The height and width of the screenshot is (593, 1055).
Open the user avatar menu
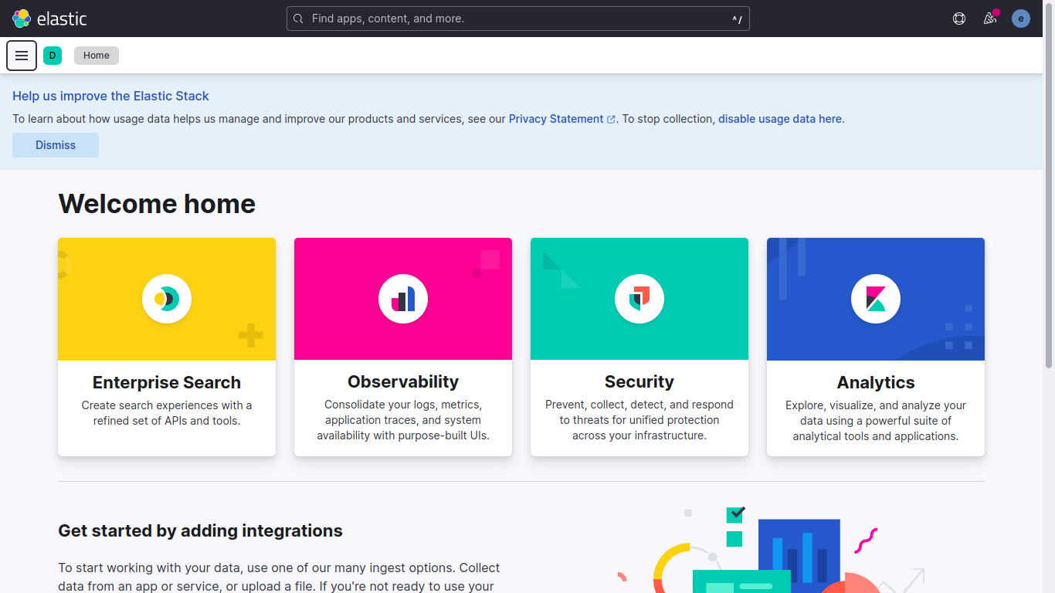pyautogui.click(x=1021, y=19)
